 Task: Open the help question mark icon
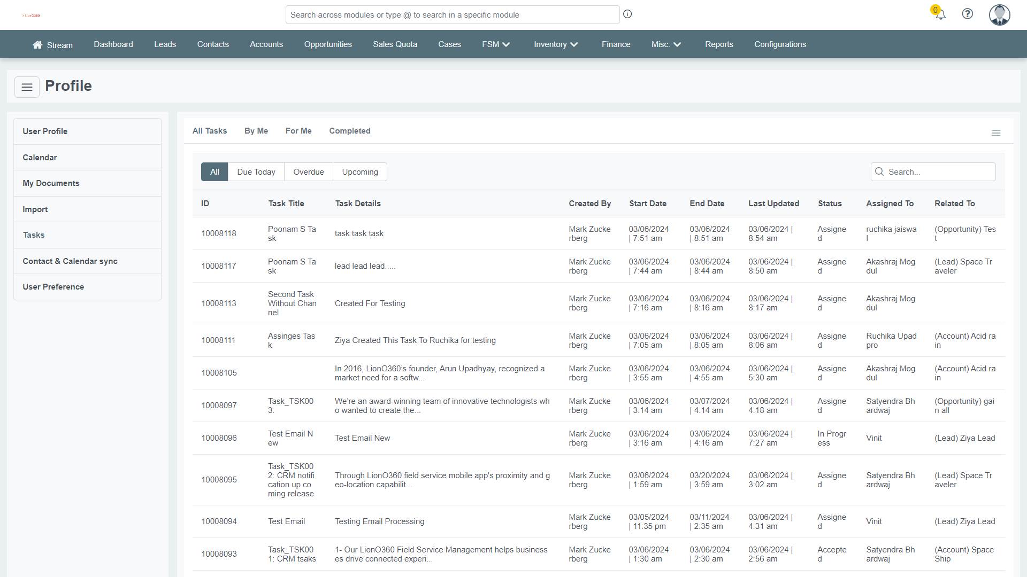coord(967,14)
